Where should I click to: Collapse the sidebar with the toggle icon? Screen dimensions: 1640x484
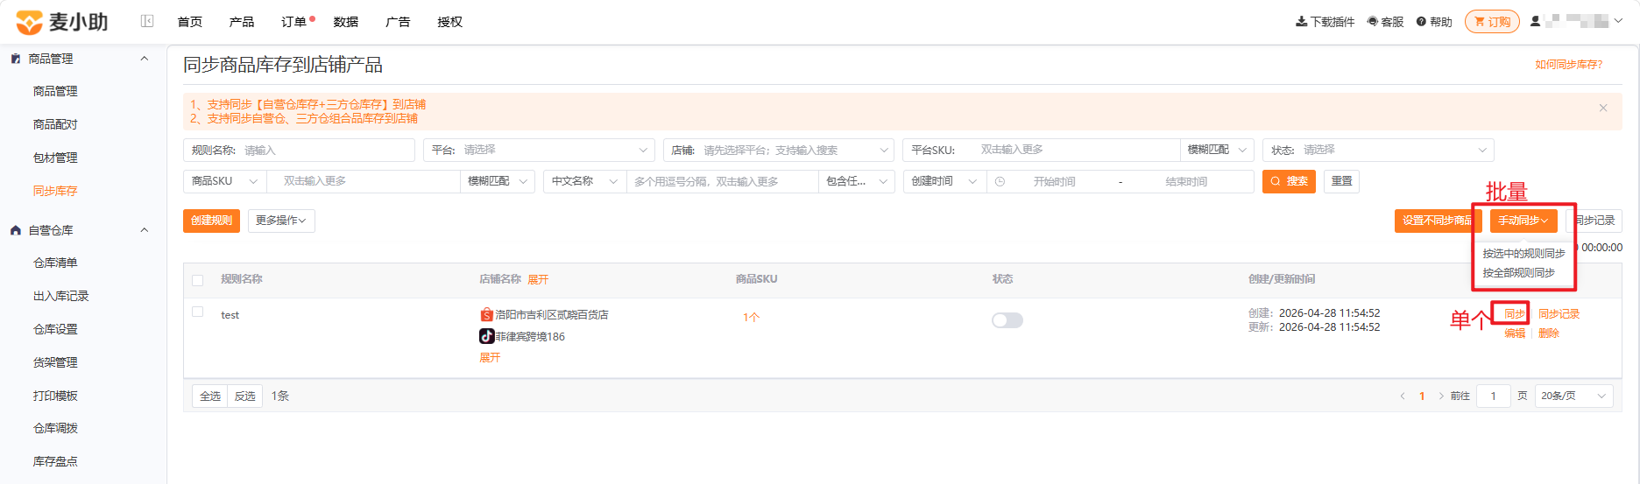147,21
